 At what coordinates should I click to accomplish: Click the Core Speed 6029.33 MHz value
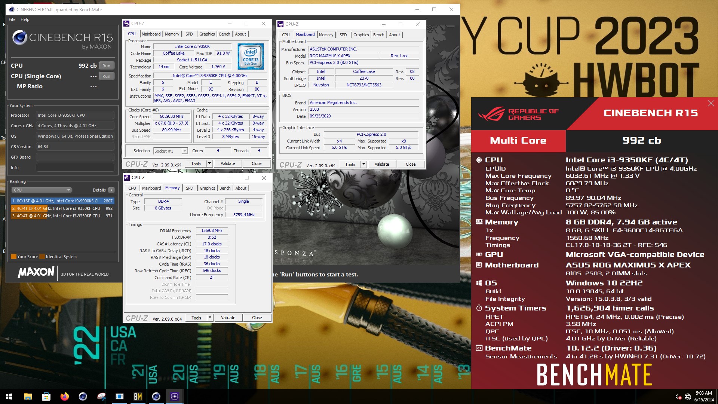coord(172,117)
